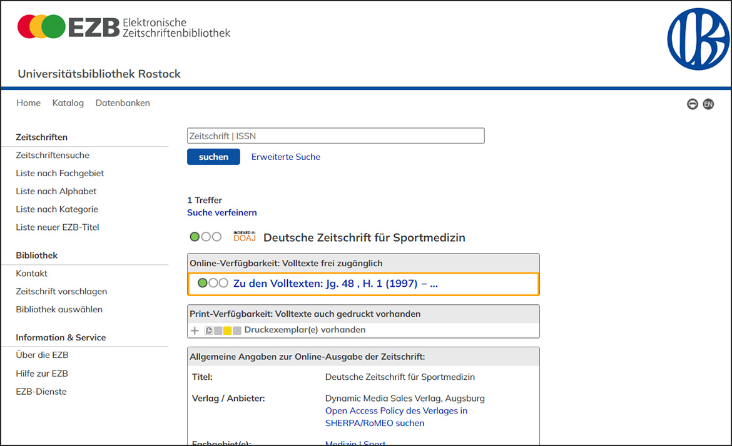Click the 1 Treffer result count

205,200
